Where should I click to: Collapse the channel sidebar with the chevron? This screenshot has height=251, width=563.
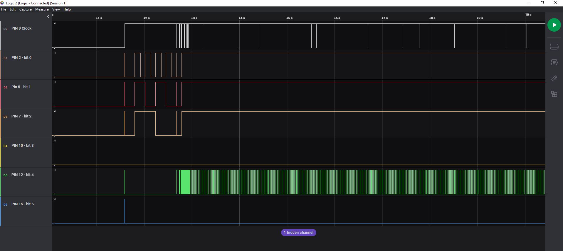coord(48,17)
